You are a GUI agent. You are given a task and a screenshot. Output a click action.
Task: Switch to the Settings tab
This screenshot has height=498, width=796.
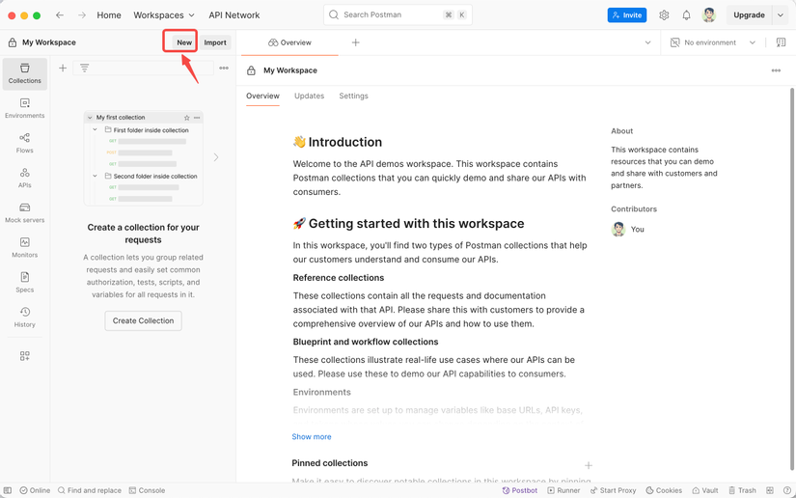pos(353,96)
